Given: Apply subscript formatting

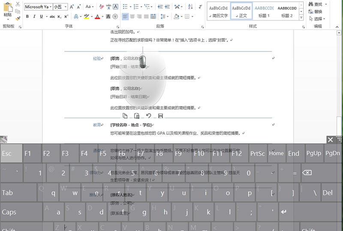Looking at the screenshot, I should [59, 16].
